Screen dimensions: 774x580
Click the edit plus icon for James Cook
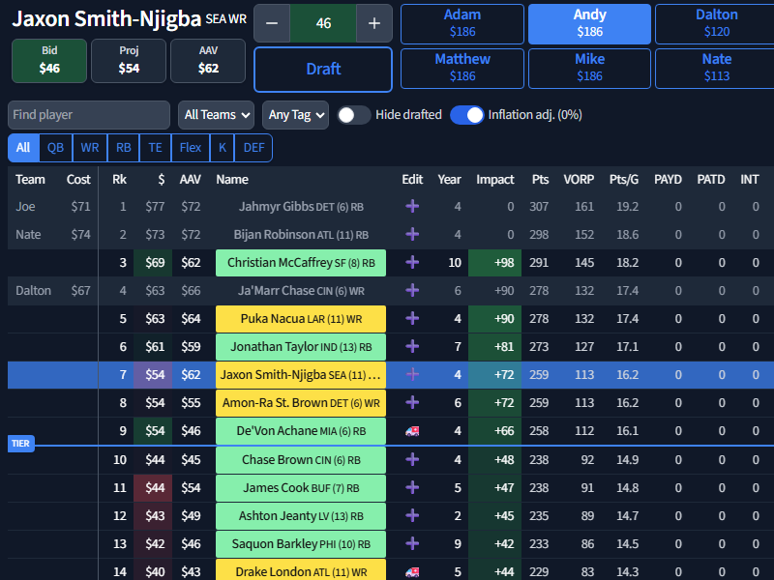click(412, 488)
